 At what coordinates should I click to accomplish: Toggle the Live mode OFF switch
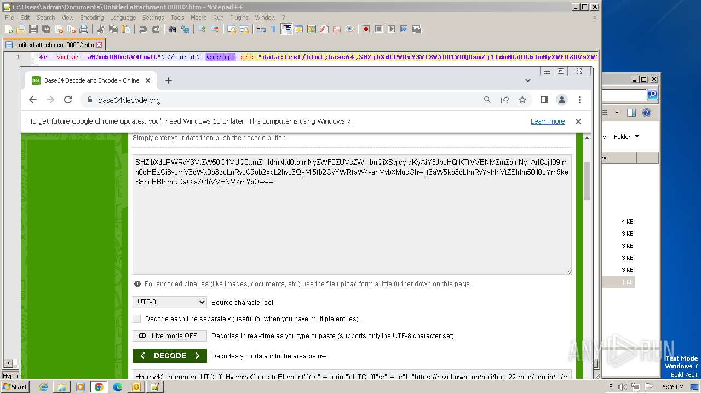[170, 336]
